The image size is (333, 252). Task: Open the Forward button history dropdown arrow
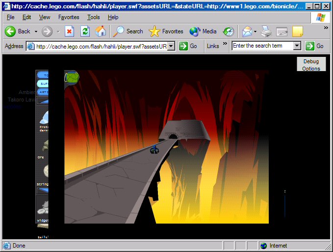coord(58,32)
